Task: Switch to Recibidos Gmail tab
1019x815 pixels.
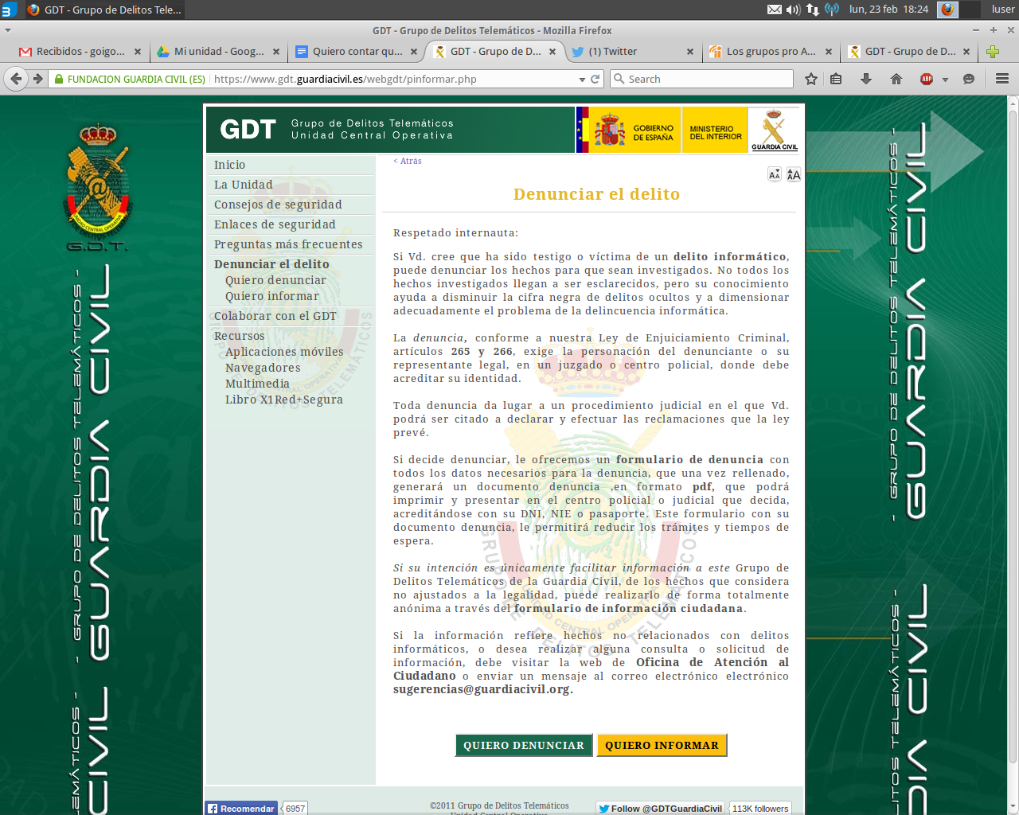Action: [80, 52]
